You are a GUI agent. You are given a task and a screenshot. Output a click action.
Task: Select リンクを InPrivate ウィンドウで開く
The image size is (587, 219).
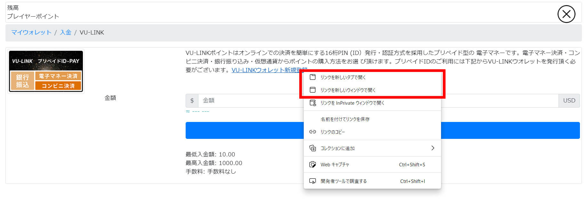pos(372,103)
